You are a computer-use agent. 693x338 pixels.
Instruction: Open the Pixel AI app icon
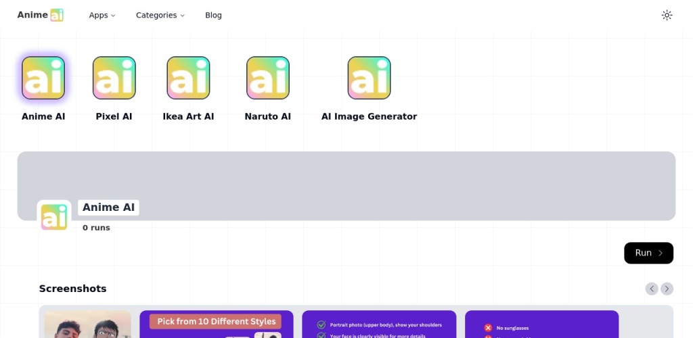114,78
